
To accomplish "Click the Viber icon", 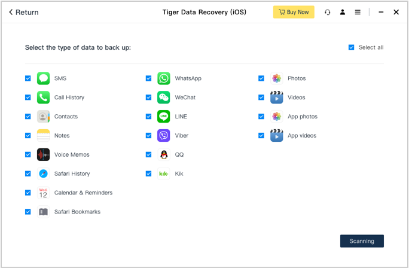I will [x=164, y=135].
